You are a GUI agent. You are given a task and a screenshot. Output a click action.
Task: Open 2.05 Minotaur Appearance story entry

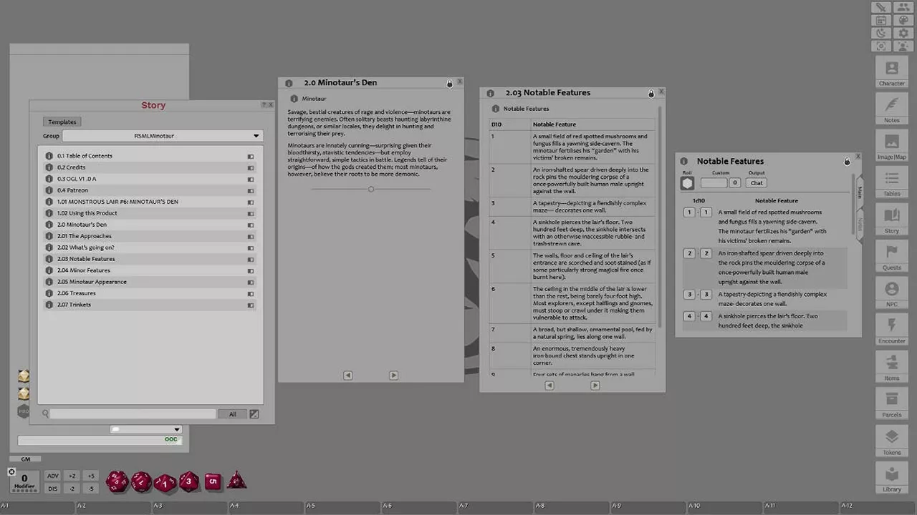(150, 282)
